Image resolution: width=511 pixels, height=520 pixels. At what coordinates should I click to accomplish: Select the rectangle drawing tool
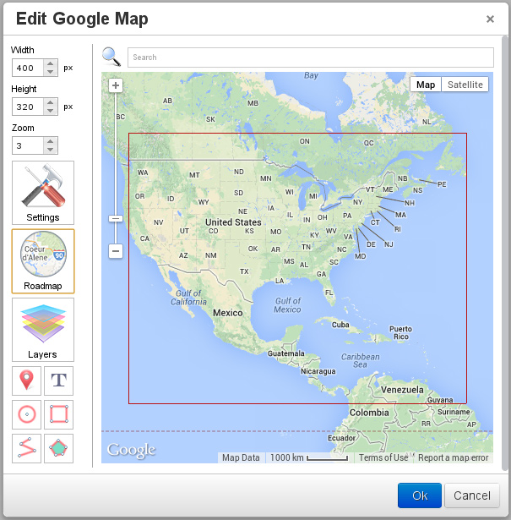[58, 414]
